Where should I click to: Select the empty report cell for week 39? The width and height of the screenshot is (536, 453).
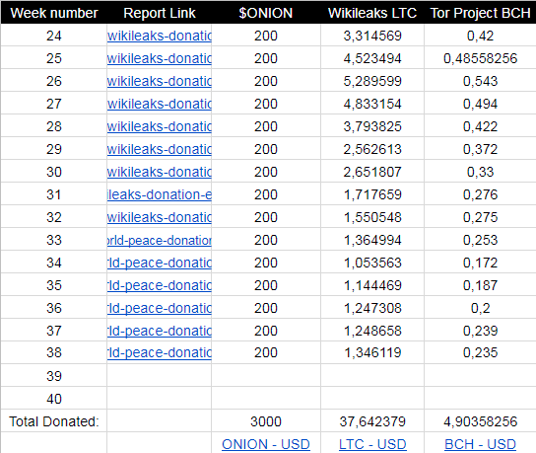[x=160, y=376]
